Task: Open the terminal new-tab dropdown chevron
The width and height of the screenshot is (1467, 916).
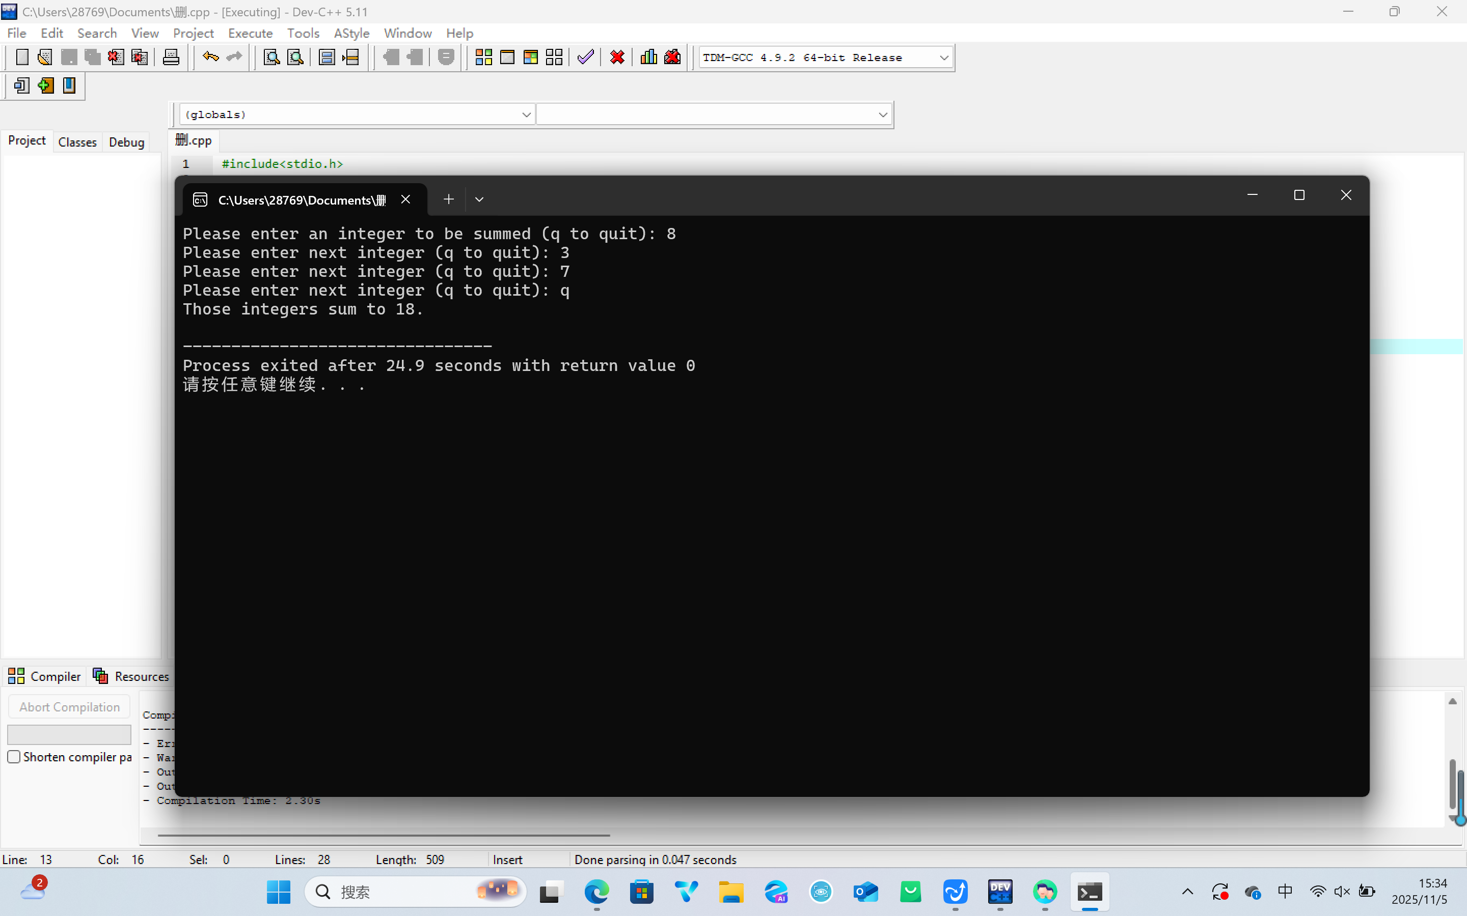Action: [479, 199]
